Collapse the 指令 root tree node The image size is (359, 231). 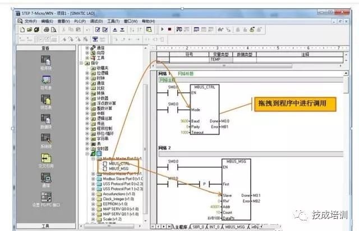[81, 63]
